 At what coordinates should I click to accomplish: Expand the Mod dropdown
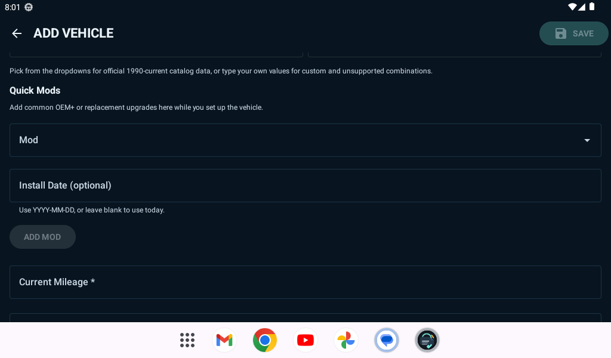[305, 140]
